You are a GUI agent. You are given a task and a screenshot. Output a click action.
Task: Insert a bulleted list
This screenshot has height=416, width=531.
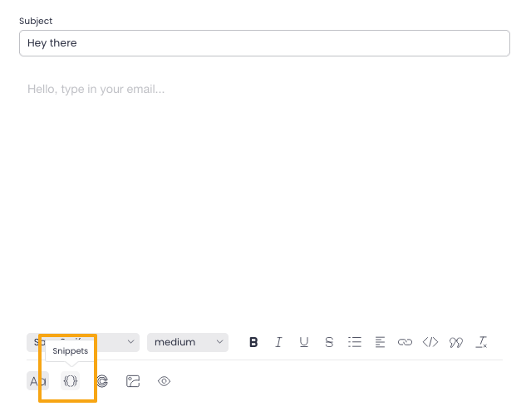click(x=355, y=342)
